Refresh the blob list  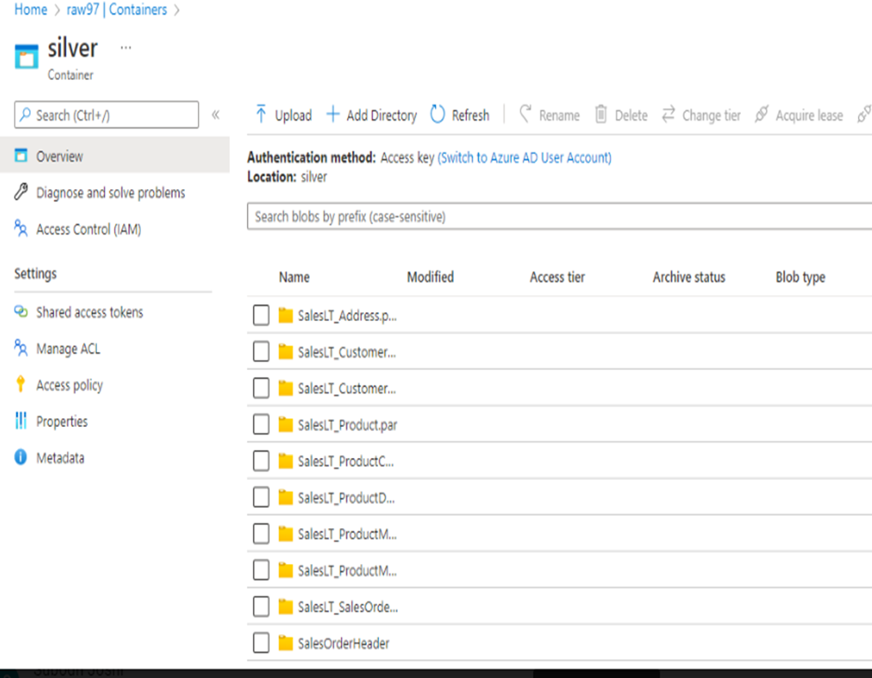point(438,115)
